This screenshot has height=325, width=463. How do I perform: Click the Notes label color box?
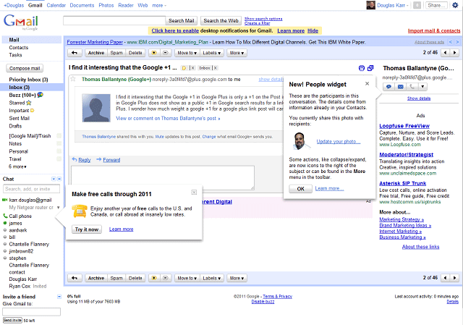[x=59, y=143]
